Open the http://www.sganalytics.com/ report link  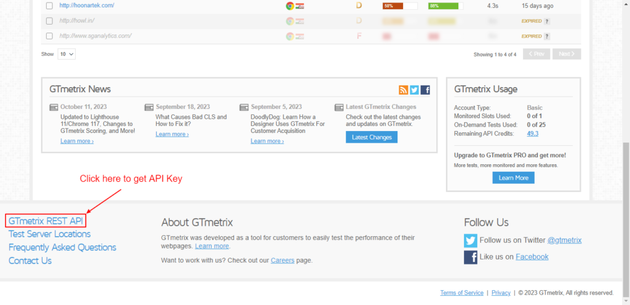pyautogui.click(x=95, y=36)
